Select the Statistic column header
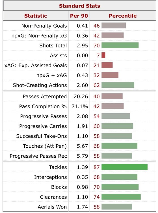This screenshot has height=213, width=158. click(36, 16)
